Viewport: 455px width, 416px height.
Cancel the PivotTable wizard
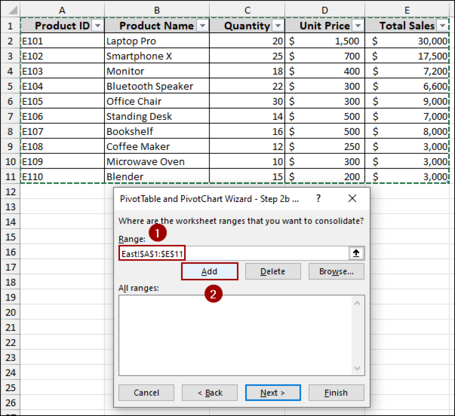146,392
